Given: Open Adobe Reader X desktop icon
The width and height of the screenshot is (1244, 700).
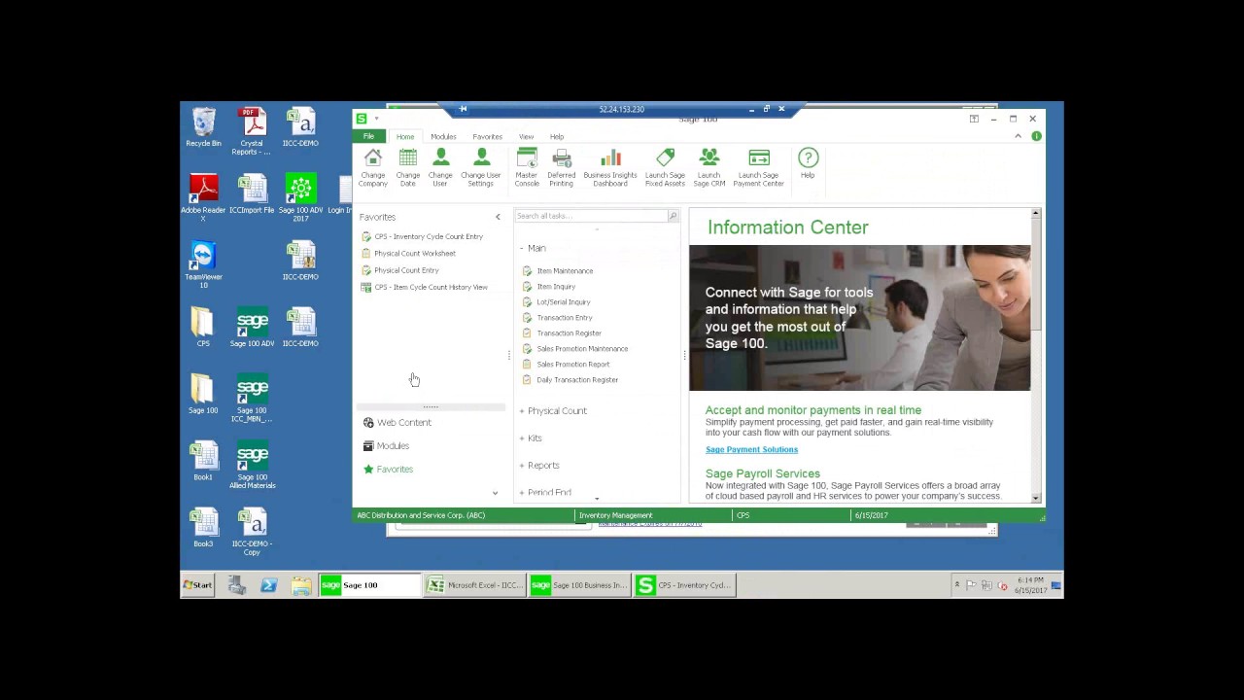Looking at the screenshot, I should coord(203,198).
